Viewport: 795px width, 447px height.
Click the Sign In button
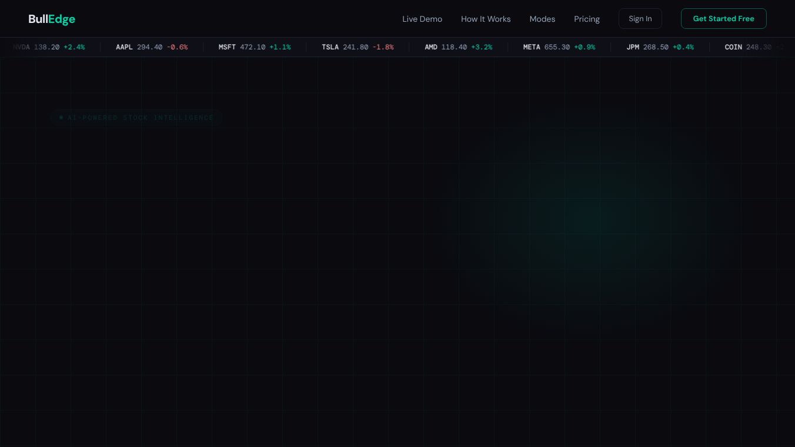point(640,19)
